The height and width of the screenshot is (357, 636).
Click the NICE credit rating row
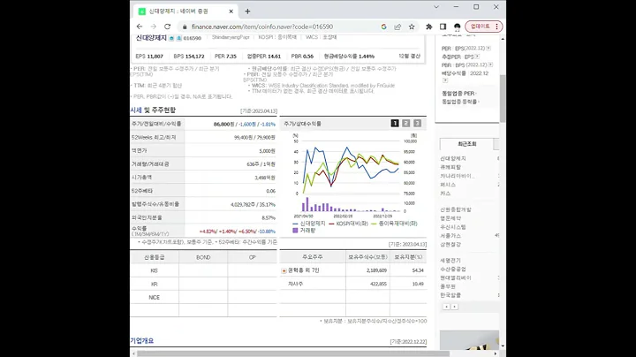tap(203, 298)
